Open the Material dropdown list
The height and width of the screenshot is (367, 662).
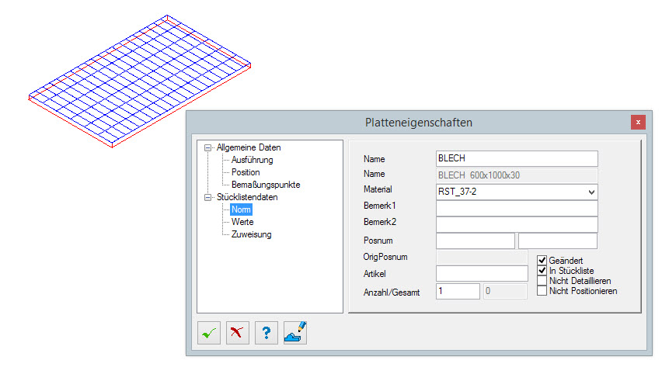click(x=591, y=192)
